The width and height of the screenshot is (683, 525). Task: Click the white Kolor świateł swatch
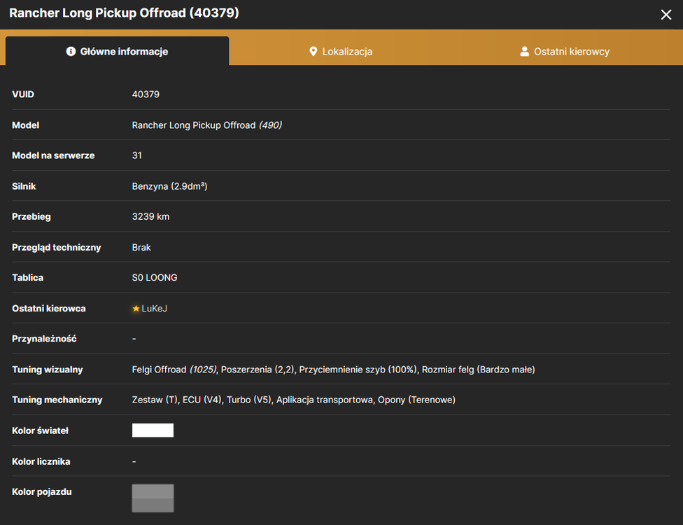pyautogui.click(x=153, y=430)
